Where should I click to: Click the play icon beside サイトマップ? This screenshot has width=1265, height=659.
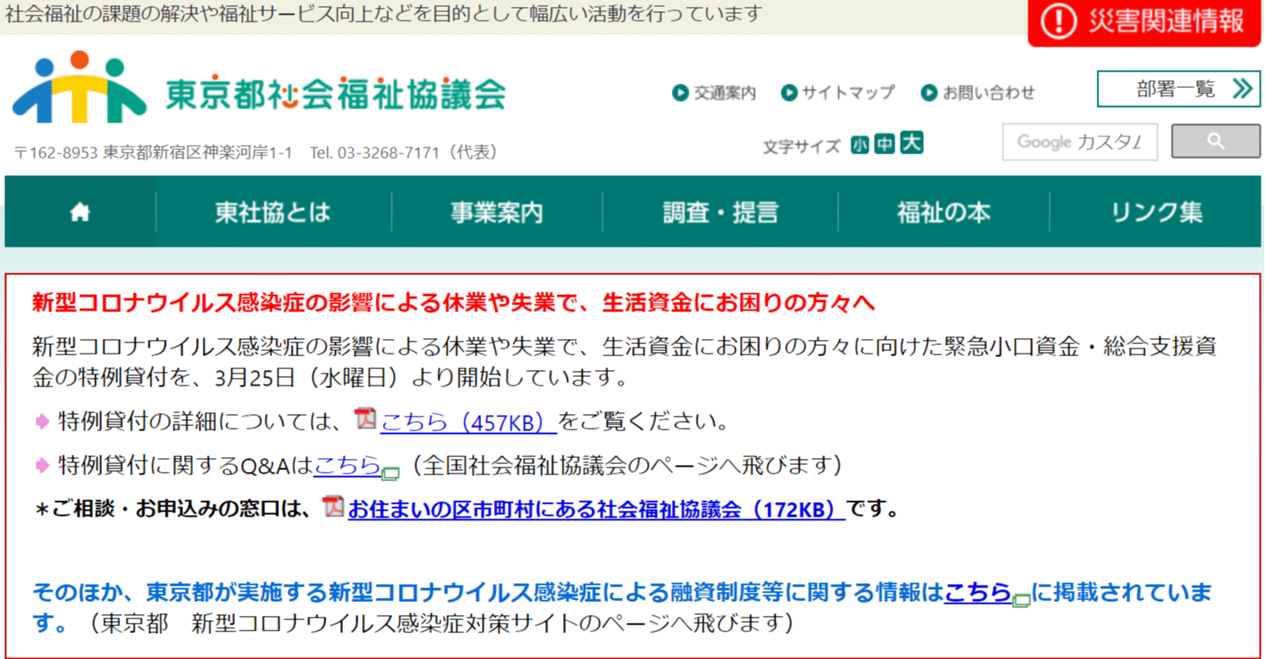pos(788,92)
